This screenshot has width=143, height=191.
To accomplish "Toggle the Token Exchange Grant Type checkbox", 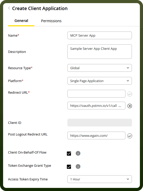I will 69,167.
